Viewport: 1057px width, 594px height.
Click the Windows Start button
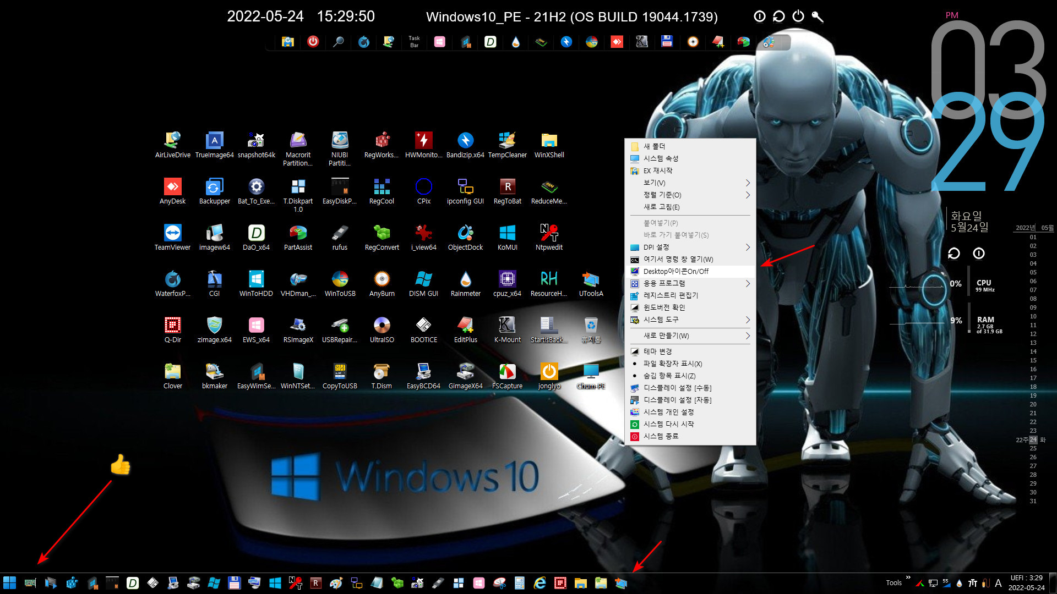(x=9, y=583)
